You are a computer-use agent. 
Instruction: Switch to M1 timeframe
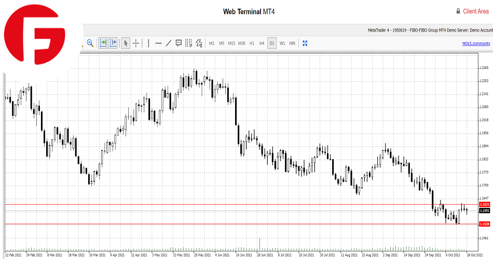[x=212, y=44]
